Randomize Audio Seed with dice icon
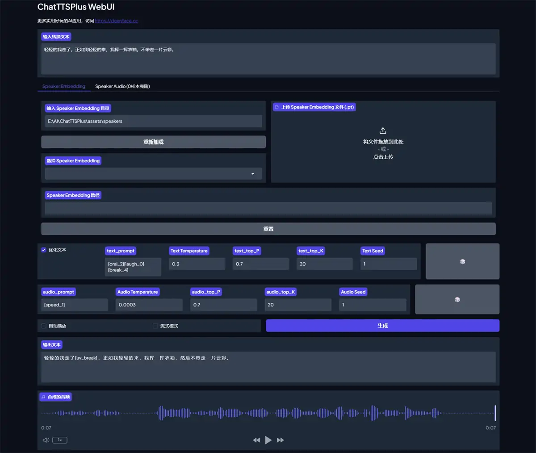Screen dimensions: 536x453 tap(457, 299)
